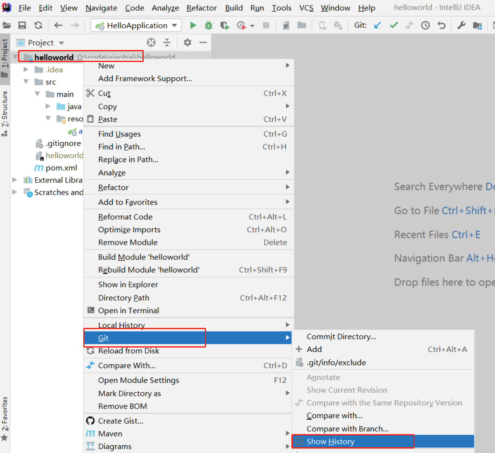Choose New in context menu
The width and height of the screenshot is (495, 453).
[x=189, y=66]
